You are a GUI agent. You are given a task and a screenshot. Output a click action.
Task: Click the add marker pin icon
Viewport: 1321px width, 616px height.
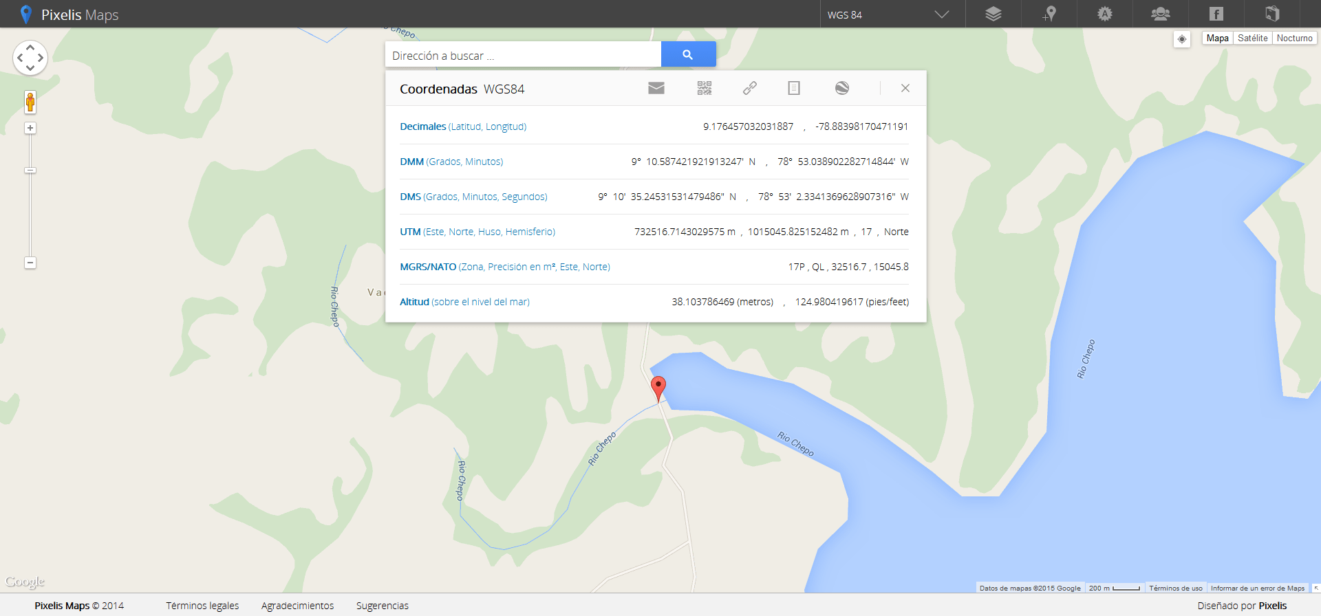pyautogui.click(x=1049, y=14)
